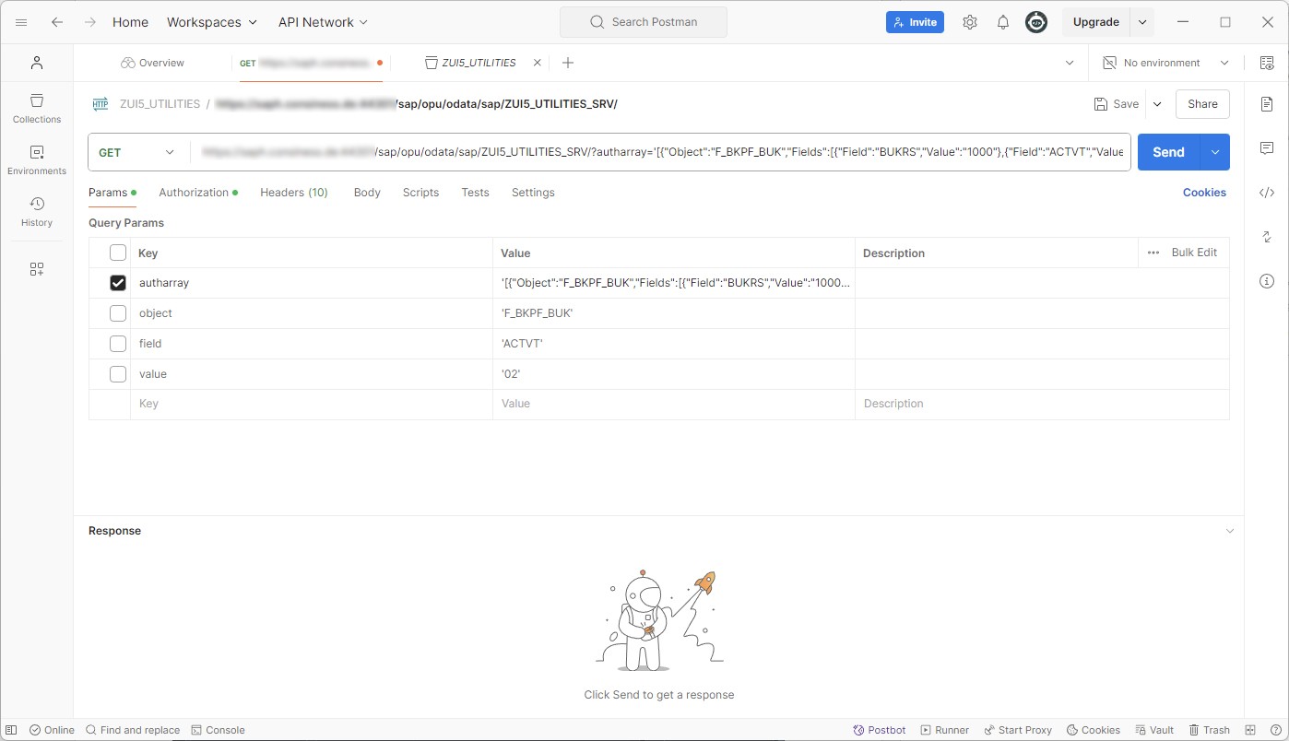Click the Upgrade button

click(x=1096, y=22)
